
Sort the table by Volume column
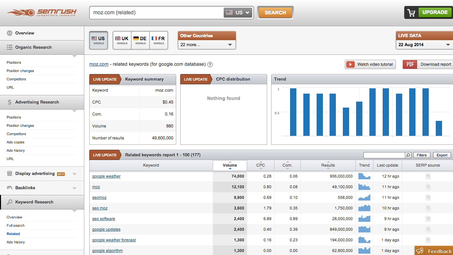pyautogui.click(x=230, y=165)
